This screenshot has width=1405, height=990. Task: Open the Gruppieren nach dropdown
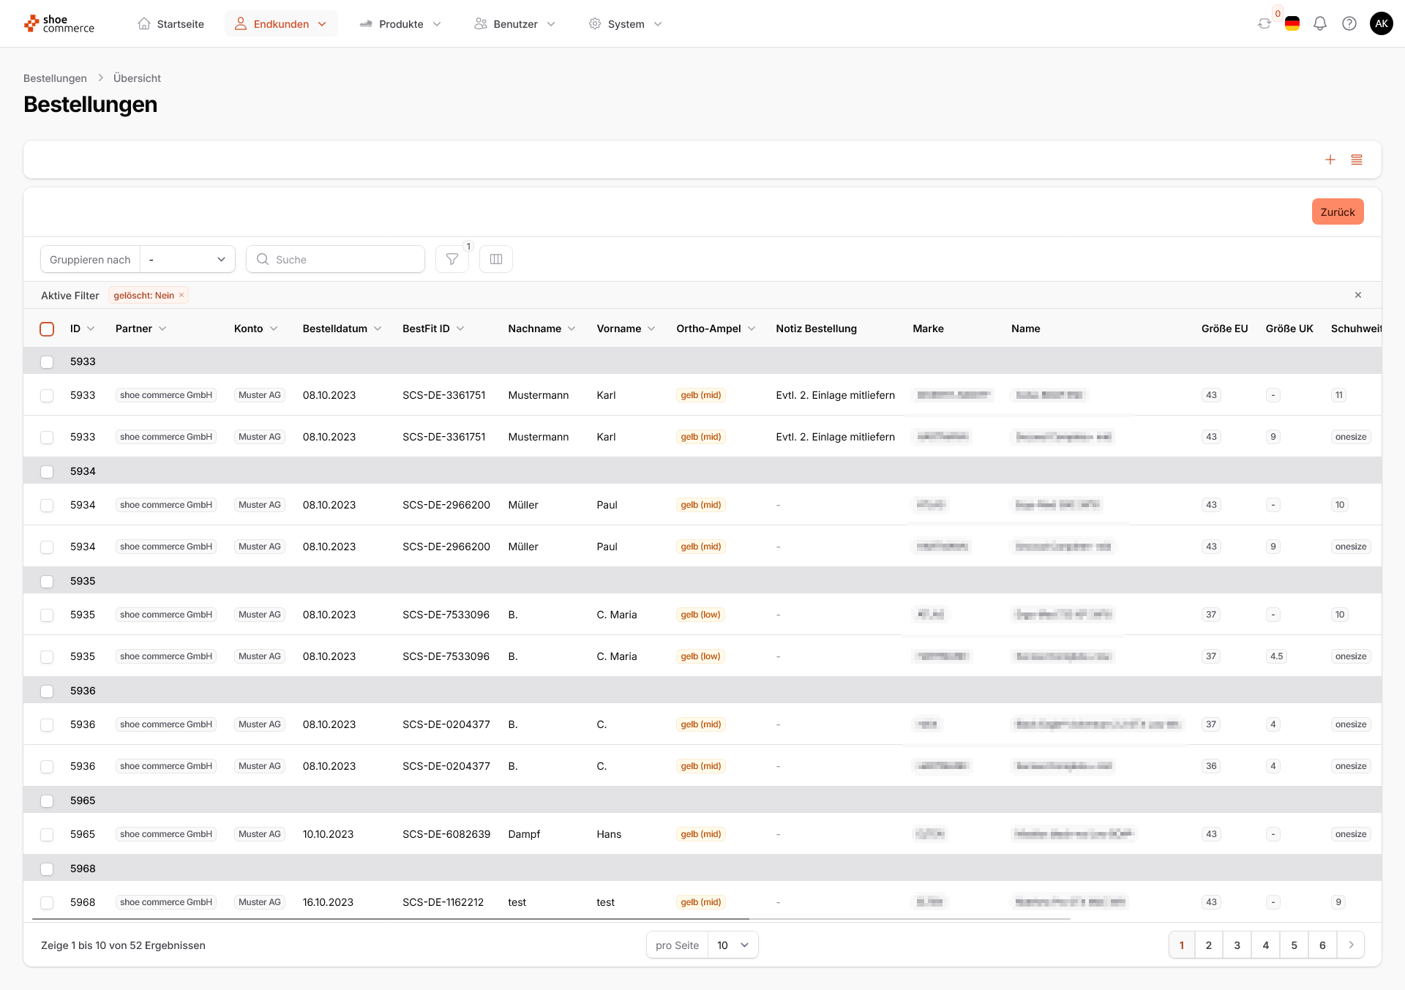pyautogui.click(x=187, y=259)
